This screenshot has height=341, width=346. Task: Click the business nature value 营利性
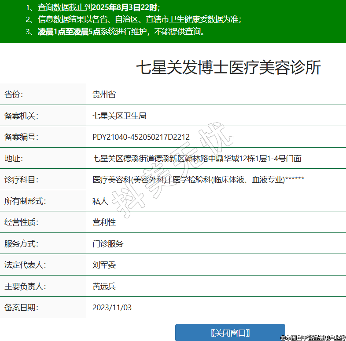pyautogui.click(x=104, y=222)
